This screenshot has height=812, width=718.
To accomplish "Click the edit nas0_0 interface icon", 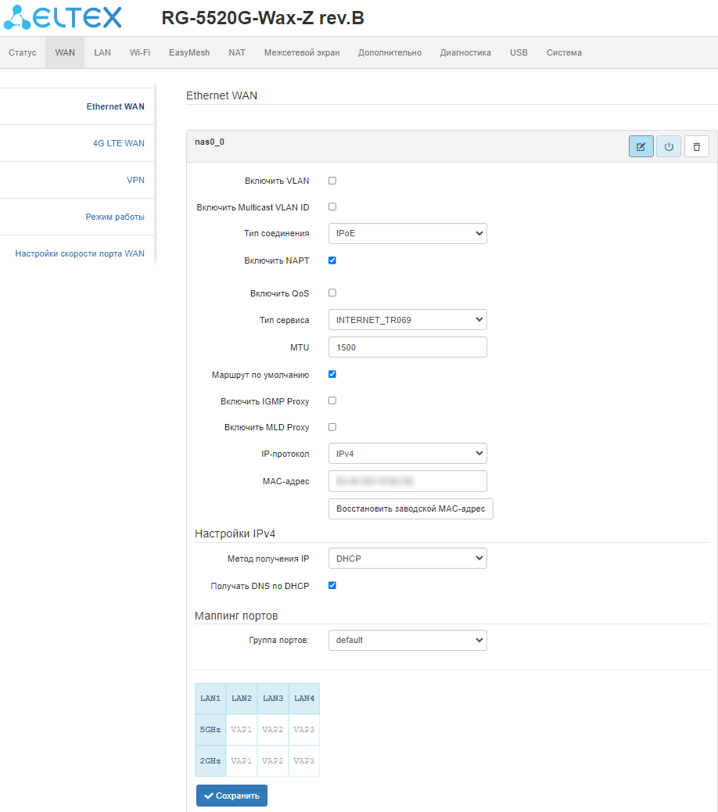I will tap(641, 146).
